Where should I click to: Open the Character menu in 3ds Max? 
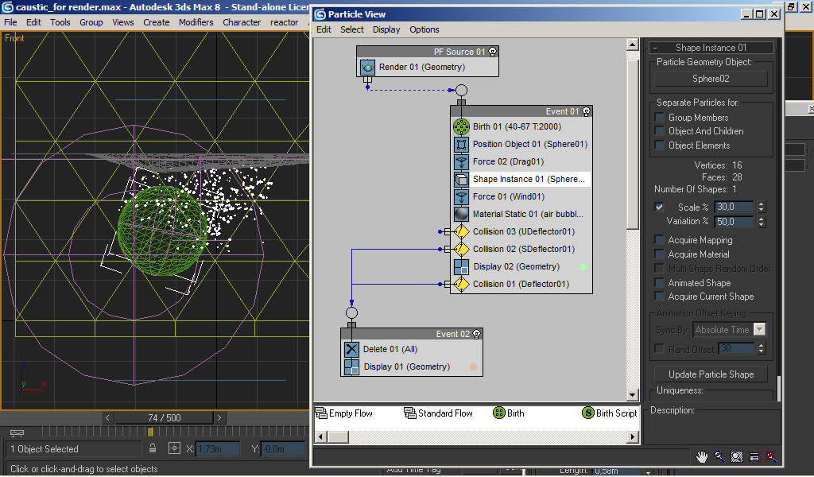click(242, 22)
